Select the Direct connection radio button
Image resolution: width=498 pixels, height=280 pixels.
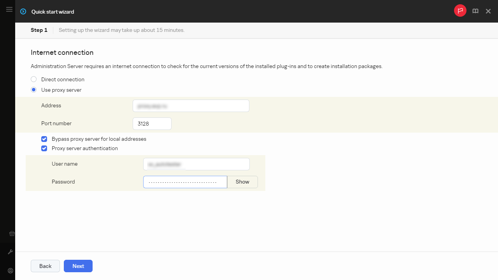click(x=34, y=79)
